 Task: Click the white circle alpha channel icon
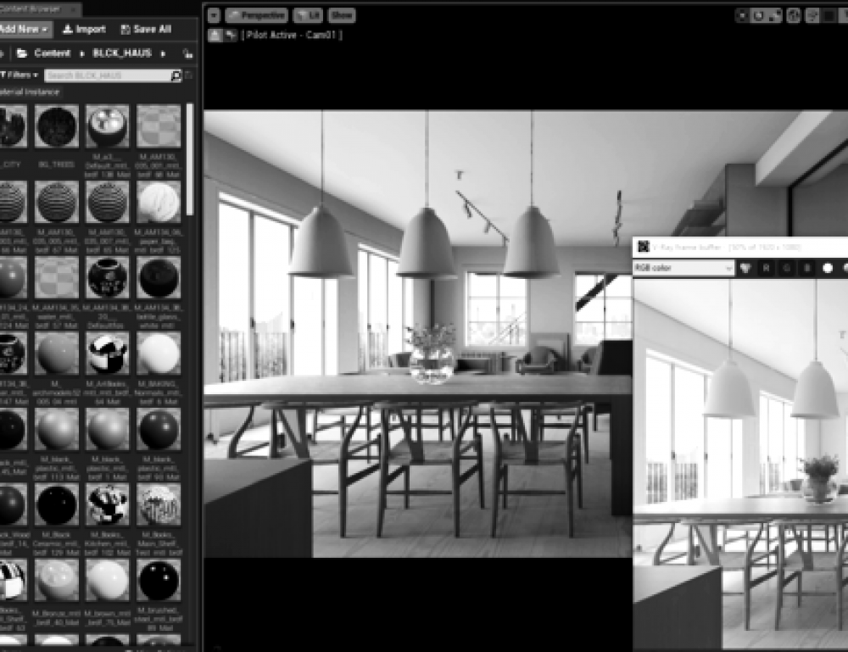click(x=828, y=268)
